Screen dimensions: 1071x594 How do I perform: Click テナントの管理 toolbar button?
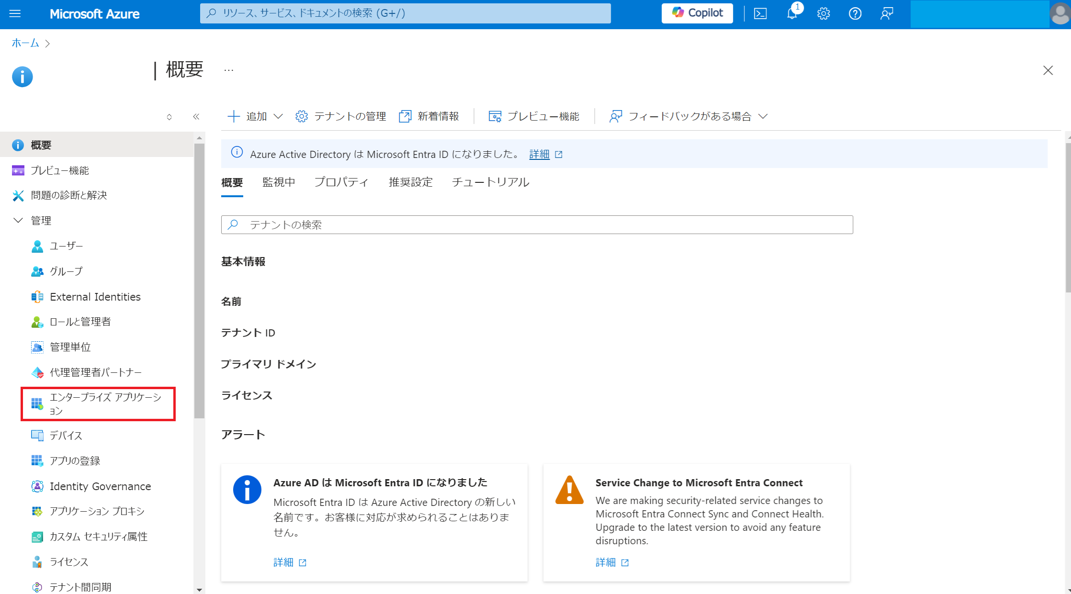click(341, 116)
